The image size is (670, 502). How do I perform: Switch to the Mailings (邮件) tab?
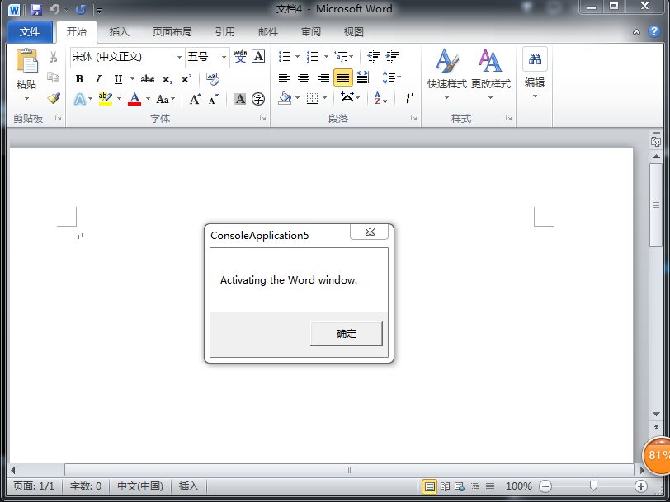click(268, 32)
